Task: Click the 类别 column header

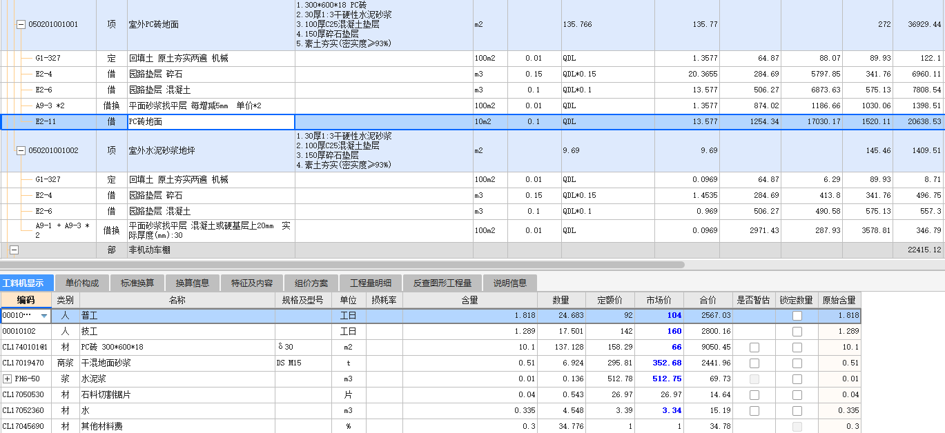Action: coord(65,300)
